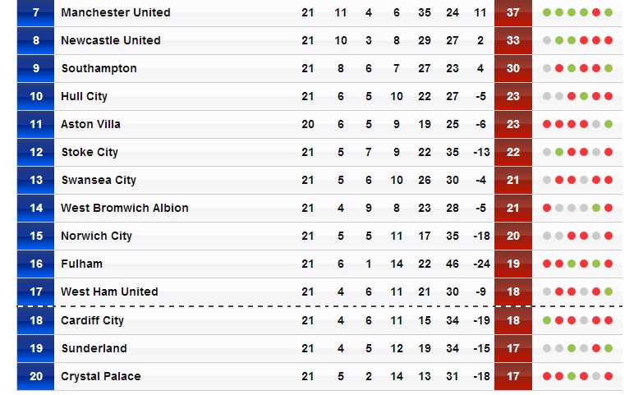Screen dimensions: 634x395
Task: Open the Newcastle United team page
Action: 111,40
